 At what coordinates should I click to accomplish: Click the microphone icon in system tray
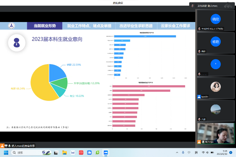183,152
